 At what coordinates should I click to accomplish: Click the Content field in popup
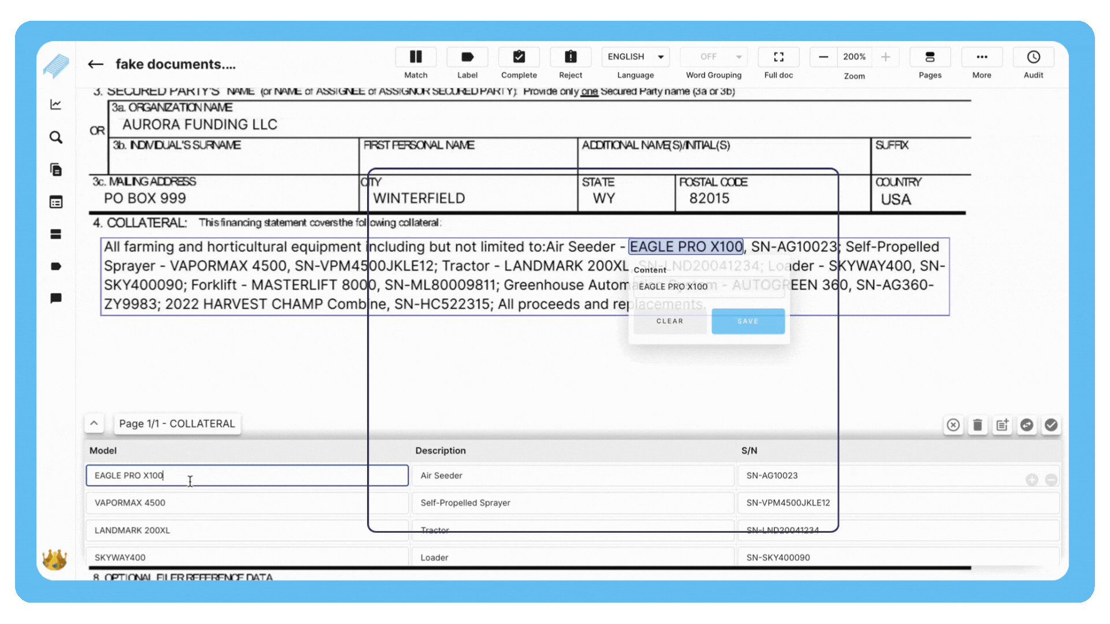point(709,287)
